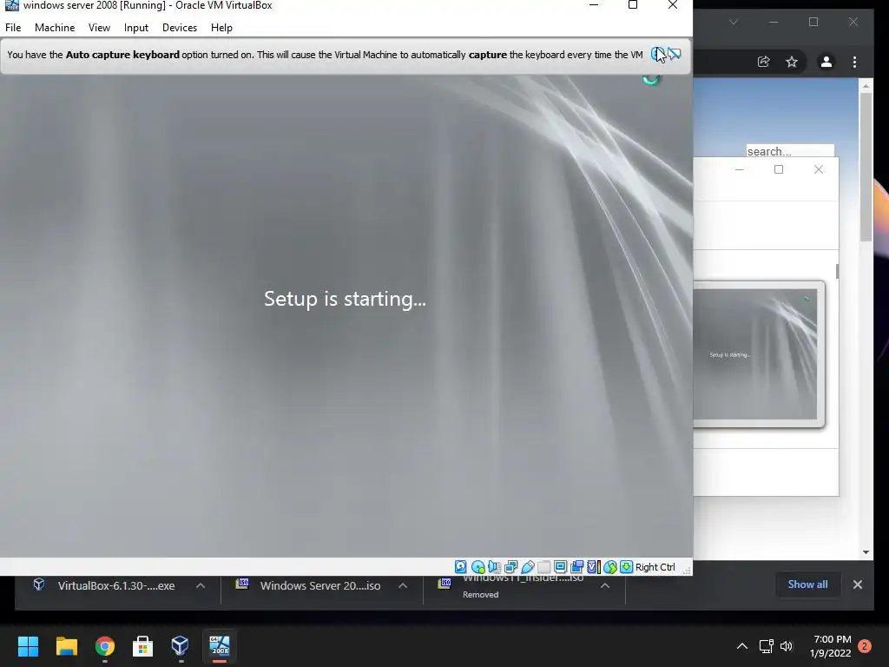Click the CPU virtualization status icon
The image size is (889, 667).
(x=594, y=566)
